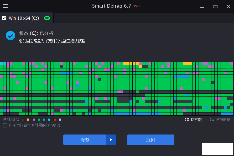Click the green OK status badge

(x=47, y=18)
